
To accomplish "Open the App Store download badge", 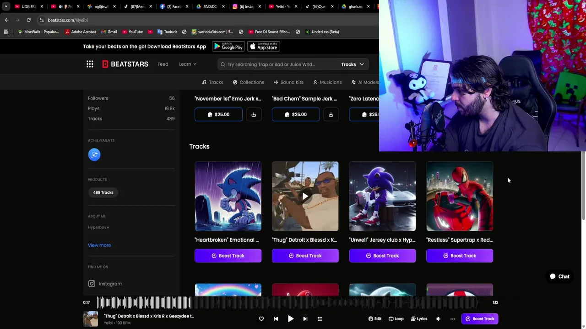I will coord(263,47).
